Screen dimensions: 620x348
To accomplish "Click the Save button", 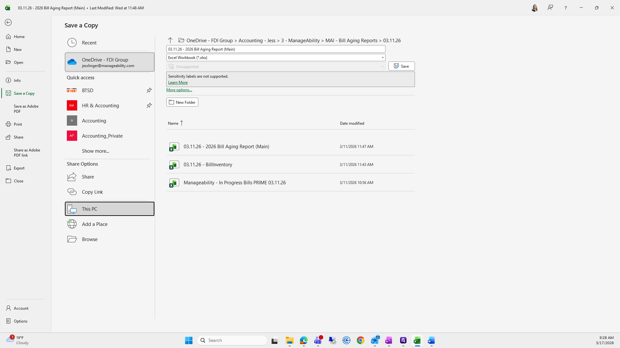I will tap(401, 66).
